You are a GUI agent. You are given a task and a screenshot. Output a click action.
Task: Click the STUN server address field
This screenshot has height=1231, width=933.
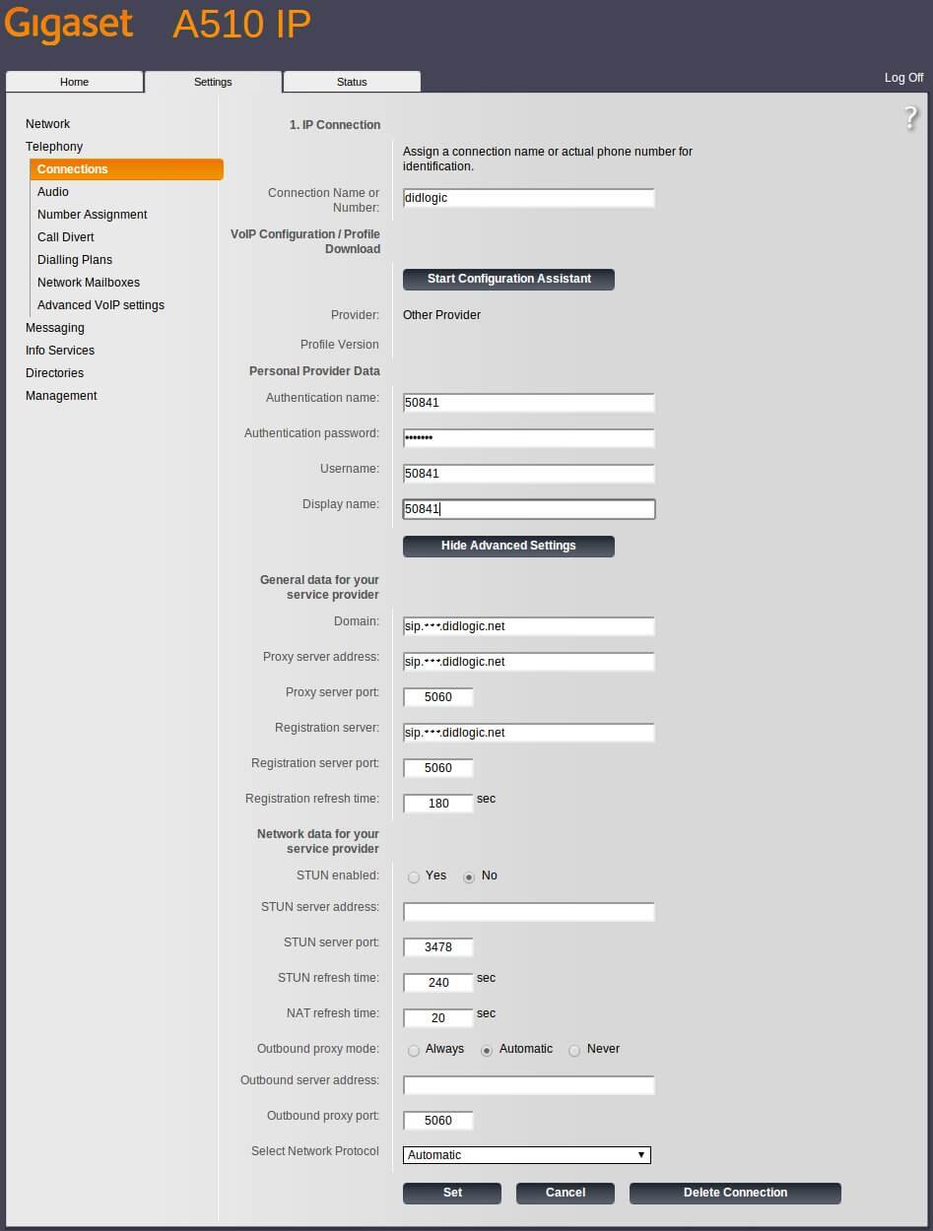coord(529,912)
